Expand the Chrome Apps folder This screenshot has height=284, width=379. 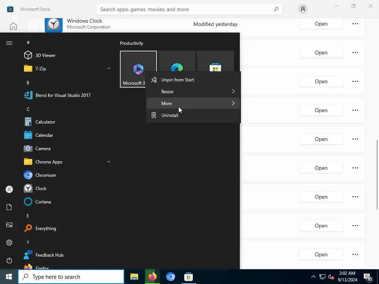pos(67,162)
